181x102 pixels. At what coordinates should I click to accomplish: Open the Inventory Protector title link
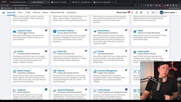tap(66, 31)
